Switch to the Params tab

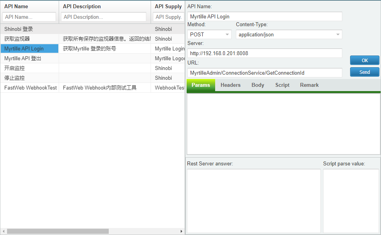click(201, 85)
